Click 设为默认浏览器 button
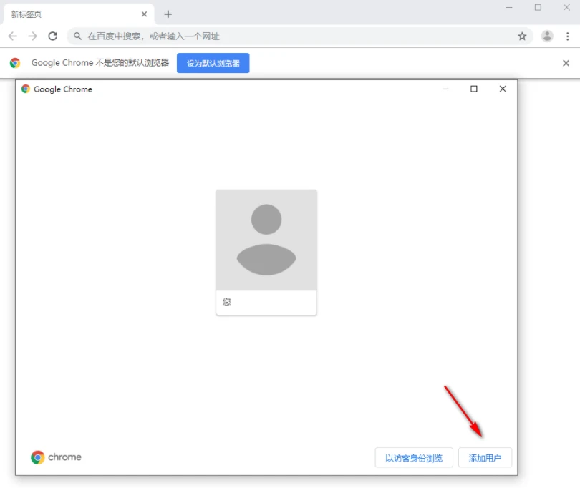This screenshot has height=488, width=580. pyautogui.click(x=213, y=63)
